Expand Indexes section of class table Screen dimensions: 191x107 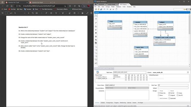click(x=121, y=28)
